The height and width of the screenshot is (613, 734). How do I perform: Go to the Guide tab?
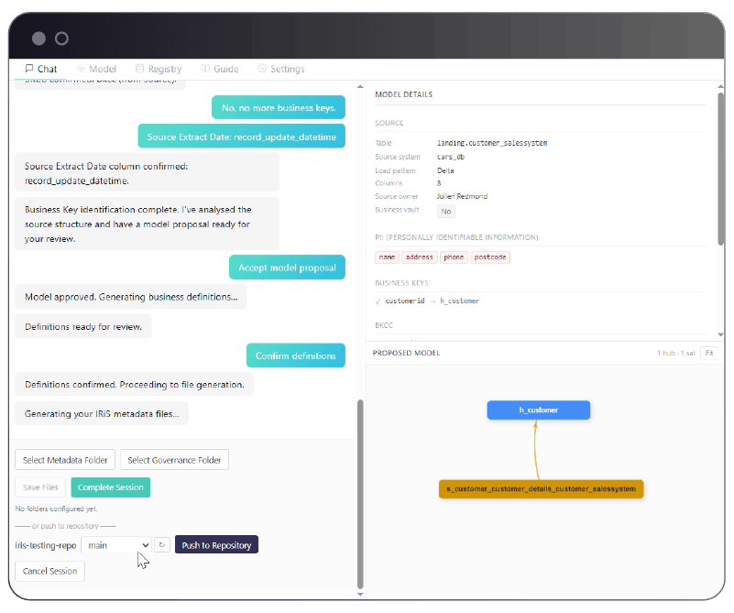pyautogui.click(x=220, y=69)
